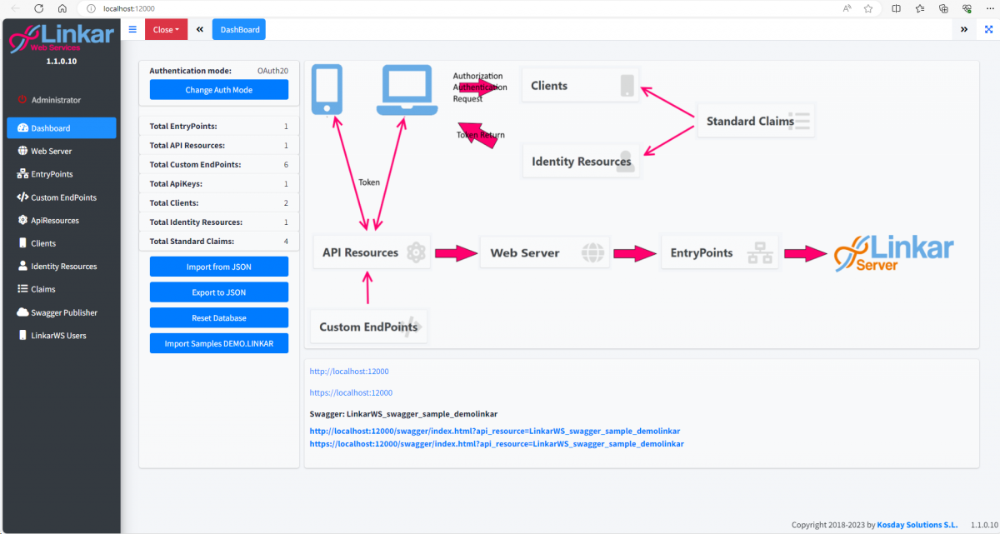Toggle the sidebar with the hamburger icon

tap(132, 28)
